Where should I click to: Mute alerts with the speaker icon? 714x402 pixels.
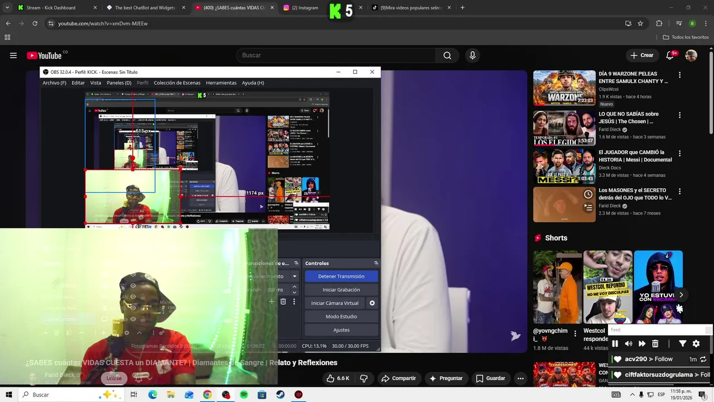(628, 344)
